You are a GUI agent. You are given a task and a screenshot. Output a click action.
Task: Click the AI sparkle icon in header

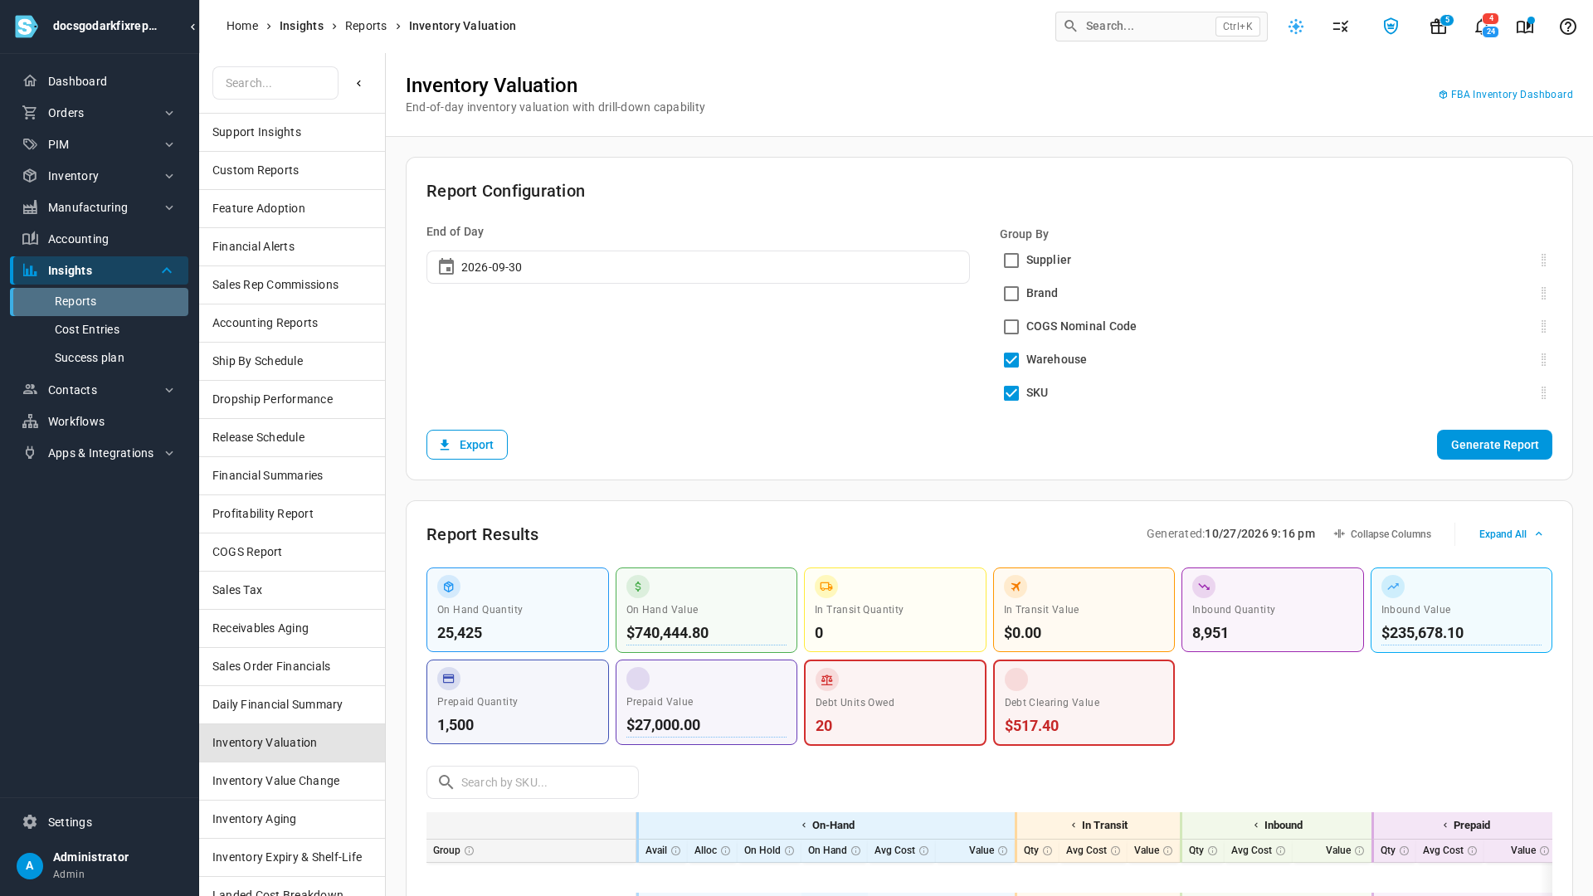(1296, 27)
